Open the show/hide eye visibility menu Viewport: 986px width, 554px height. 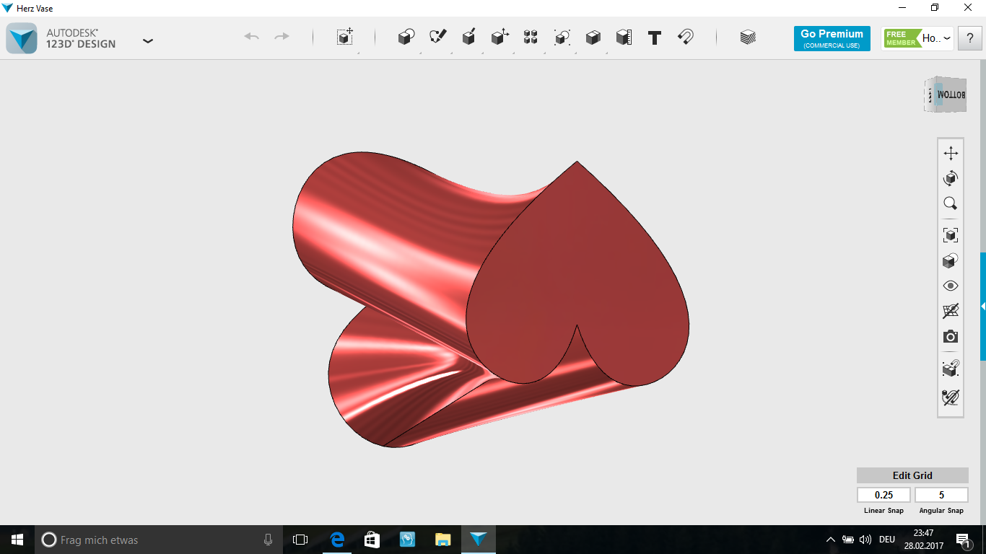[951, 286]
